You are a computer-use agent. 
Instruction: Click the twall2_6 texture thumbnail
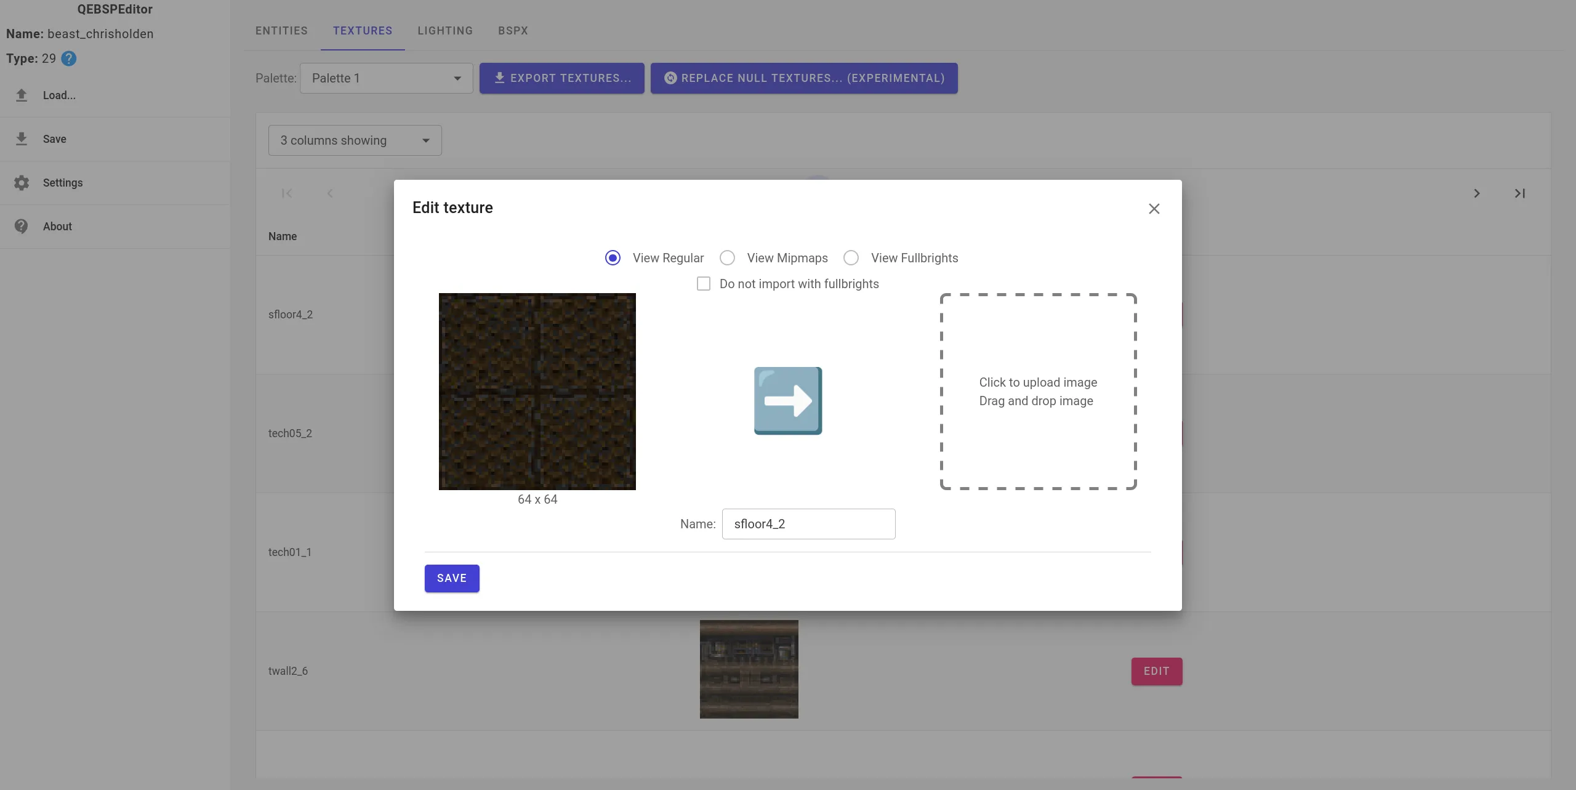point(749,669)
